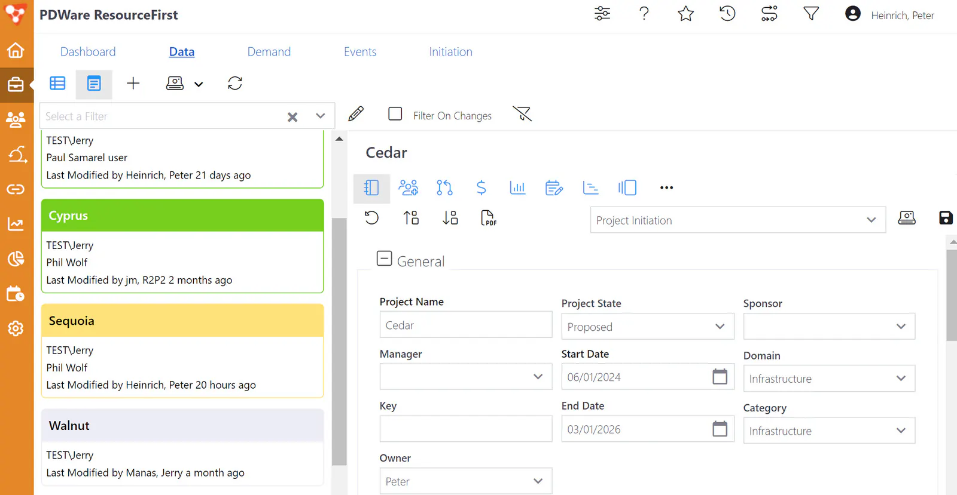This screenshot has width=957, height=495.
Task: Click the undo revert icon
Action: click(371, 218)
